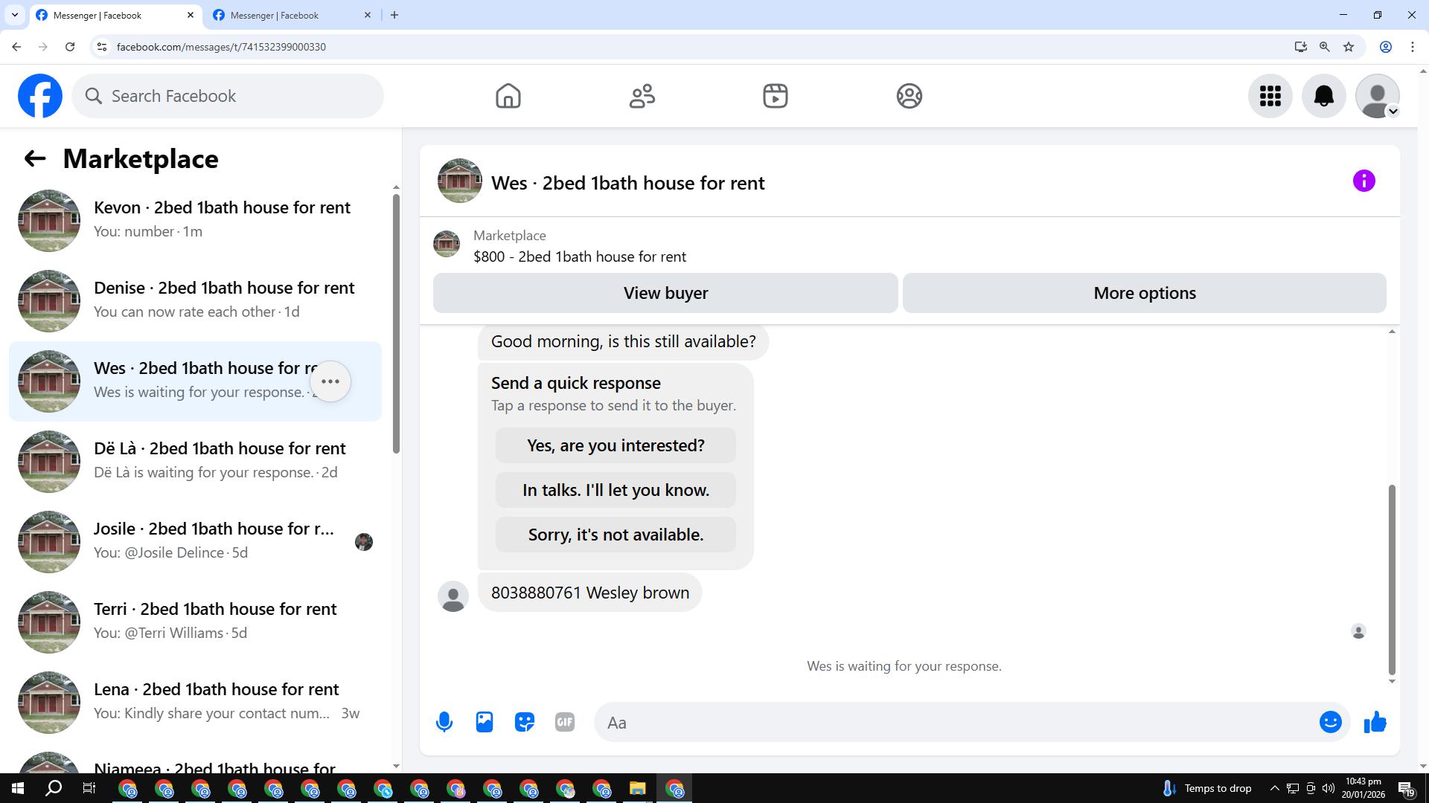This screenshot has height=803, width=1429.
Task: Open the "Temps to drop" weather widget
Action: click(x=1207, y=788)
